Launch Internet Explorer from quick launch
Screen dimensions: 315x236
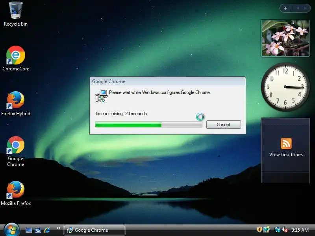pyautogui.click(x=47, y=230)
